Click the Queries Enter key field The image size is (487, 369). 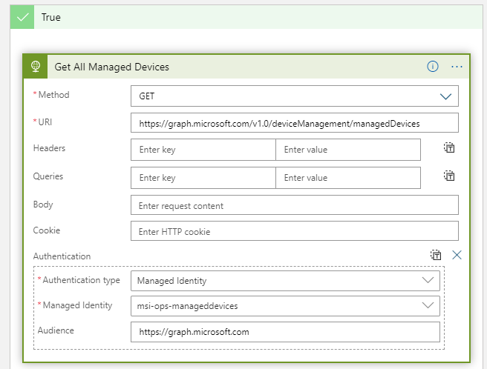click(x=203, y=178)
